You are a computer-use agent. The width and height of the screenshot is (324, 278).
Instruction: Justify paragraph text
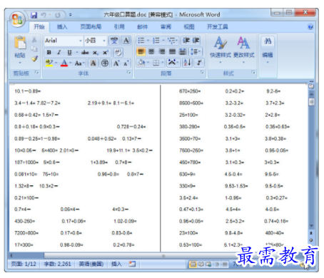pos(172,51)
